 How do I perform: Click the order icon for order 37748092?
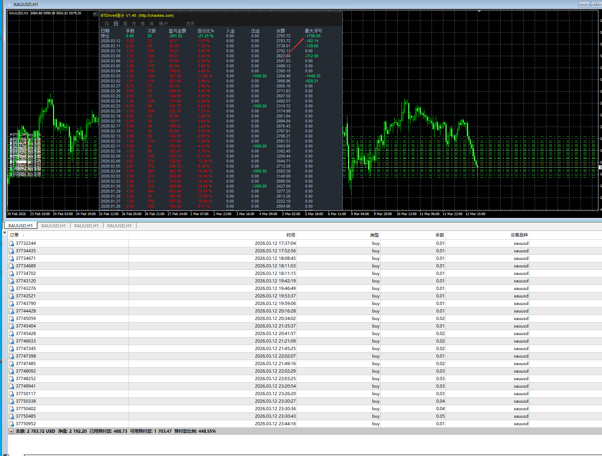[x=11, y=371]
